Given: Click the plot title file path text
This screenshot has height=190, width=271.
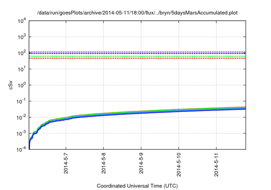Looking at the screenshot, I should [x=137, y=13].
